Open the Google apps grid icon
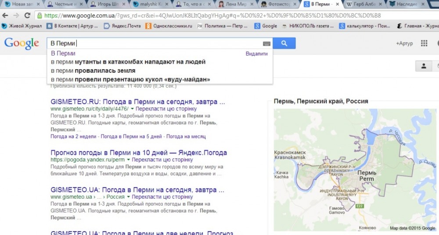This screenshot has height=235, width=439. tap(424, 43)
